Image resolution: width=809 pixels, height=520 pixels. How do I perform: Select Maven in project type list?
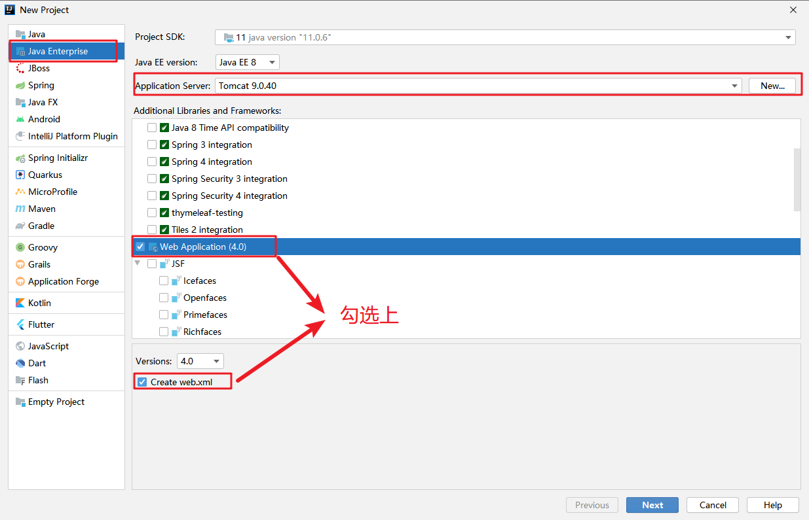[66, 209]
